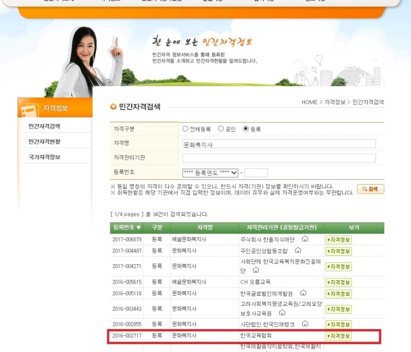The height and width of the screenshot is (352, 411).
Task: Click home icon beside 한국글로벌인재개발원
Action: pyautogui.click(x=303, y=292)
